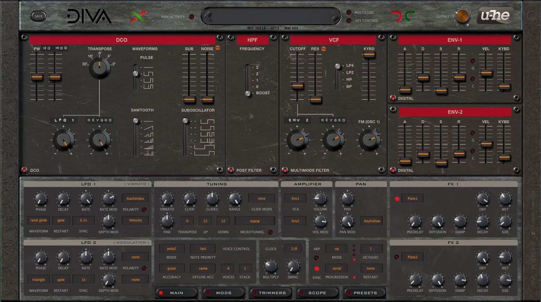Open the PRESETS tab
Viewport: 541px width, 302px height.
pos(365,293)
